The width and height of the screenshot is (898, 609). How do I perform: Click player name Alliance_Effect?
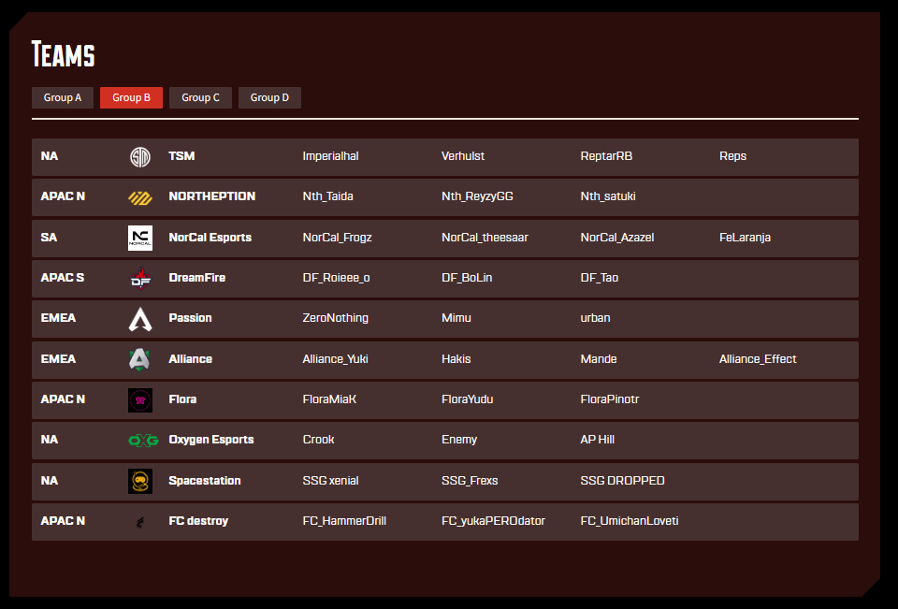click(758, 359)
